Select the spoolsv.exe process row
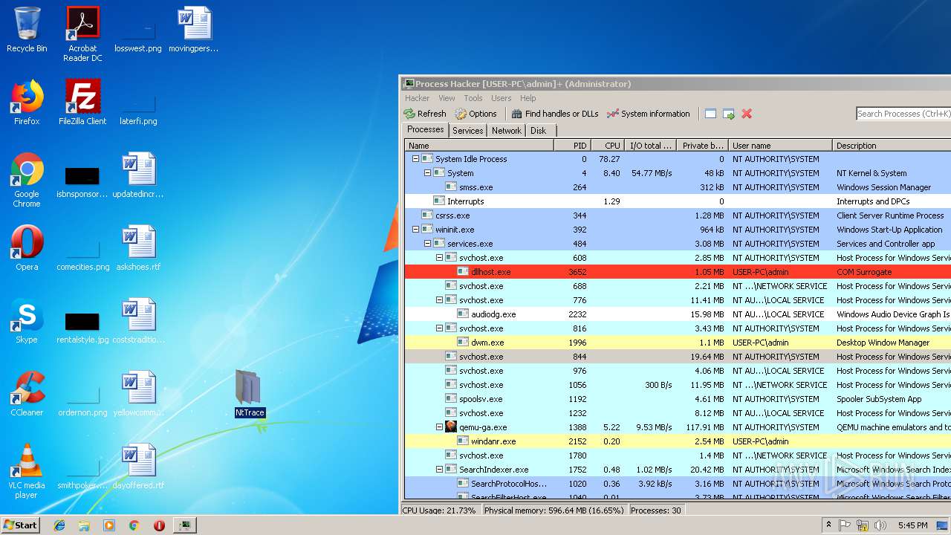Viewport: 951px width, 535px height. click(678, 399)
